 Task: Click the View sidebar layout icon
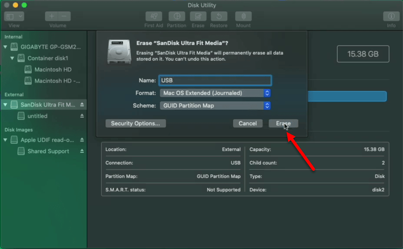point(10,17)
